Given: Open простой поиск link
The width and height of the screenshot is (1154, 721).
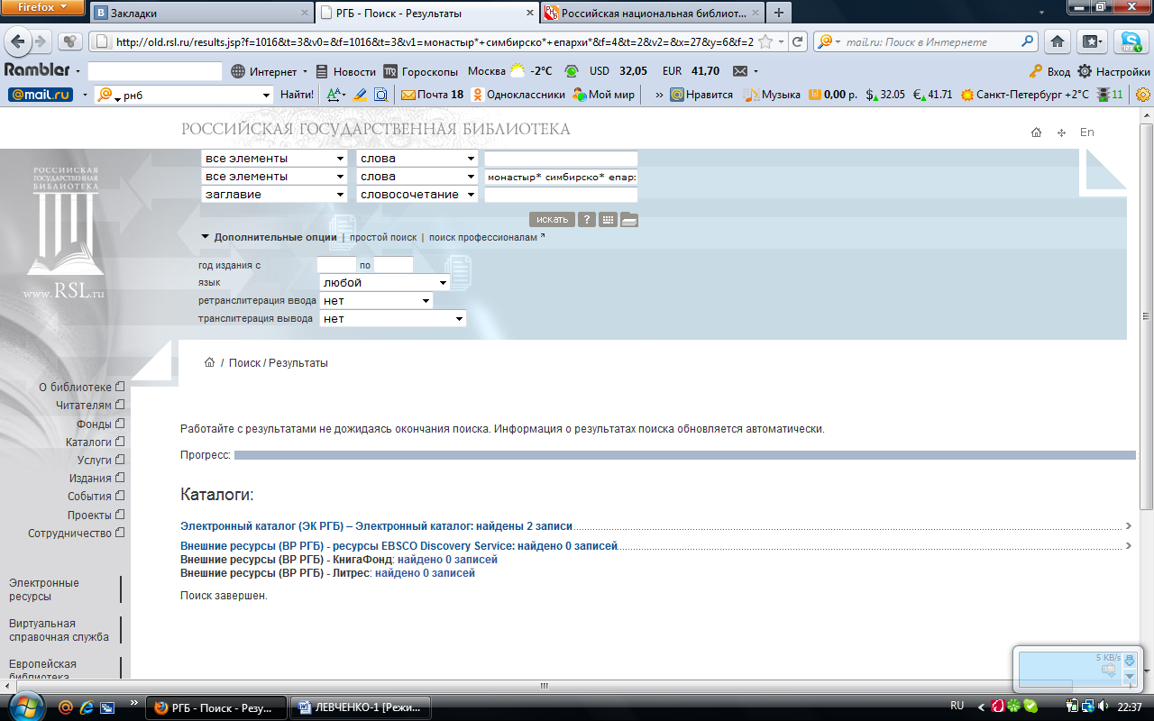Looking at the screenshot, I should [383, 238].
